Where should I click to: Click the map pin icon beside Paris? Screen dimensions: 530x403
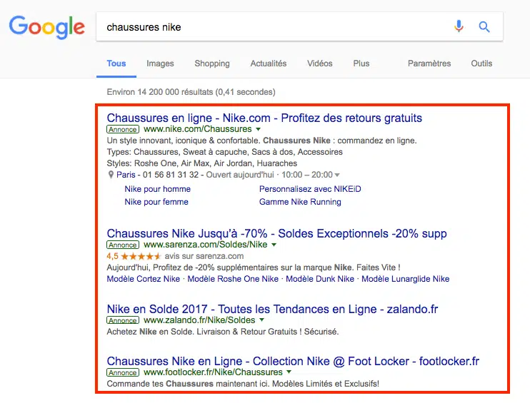click(x=111, y=175)
